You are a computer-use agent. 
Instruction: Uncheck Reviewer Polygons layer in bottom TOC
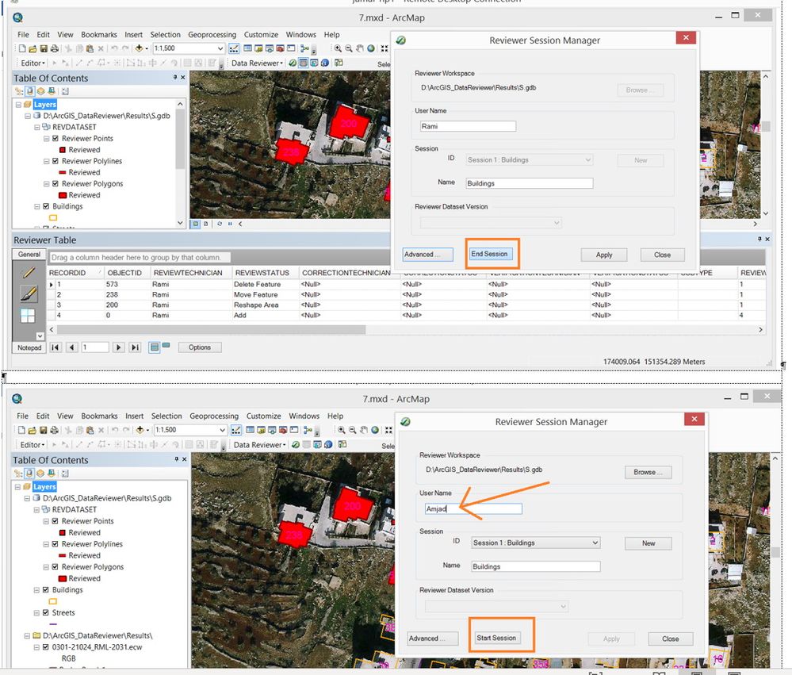(55, 567)
